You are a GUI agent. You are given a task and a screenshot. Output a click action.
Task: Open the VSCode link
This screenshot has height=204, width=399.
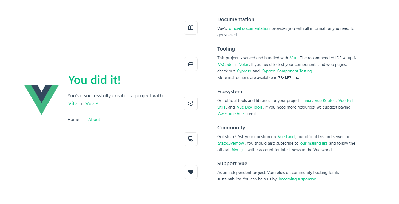225,65
